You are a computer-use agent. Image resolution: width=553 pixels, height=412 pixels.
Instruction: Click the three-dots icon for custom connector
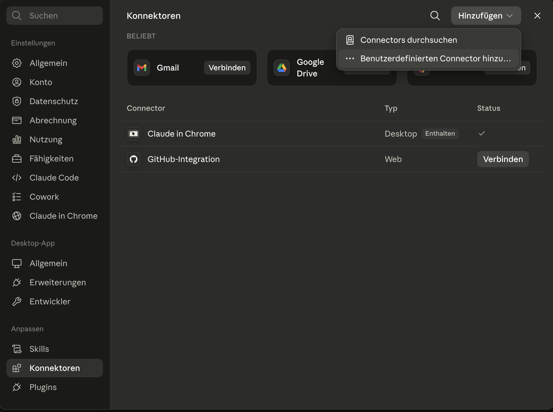click(x=350, y=58)
